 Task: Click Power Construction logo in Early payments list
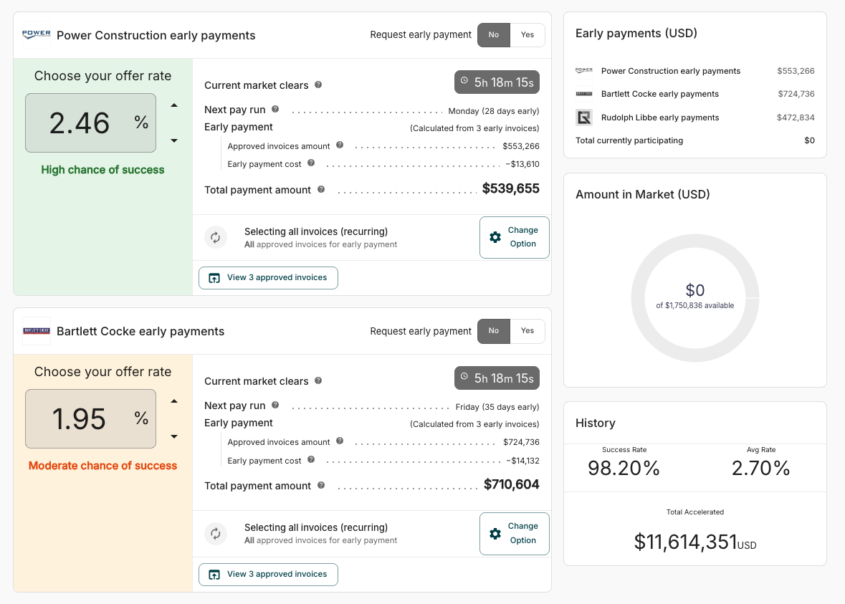click(584, 71)
